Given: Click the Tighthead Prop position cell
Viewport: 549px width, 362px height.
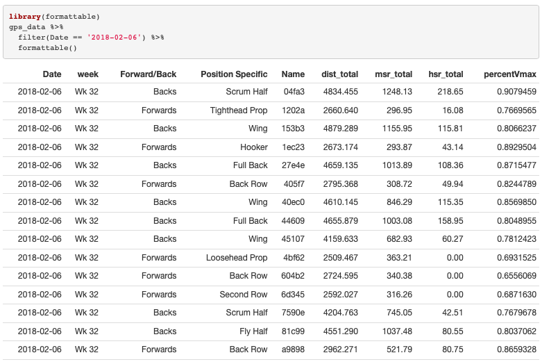Looking at the screenshot, I should click(x=238, y=110).
